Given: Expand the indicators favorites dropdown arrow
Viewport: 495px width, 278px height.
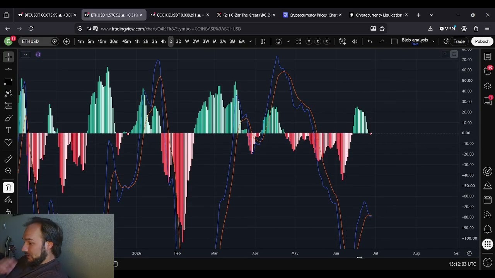Looking at the screenshot, I should click(x=288, y=41).
